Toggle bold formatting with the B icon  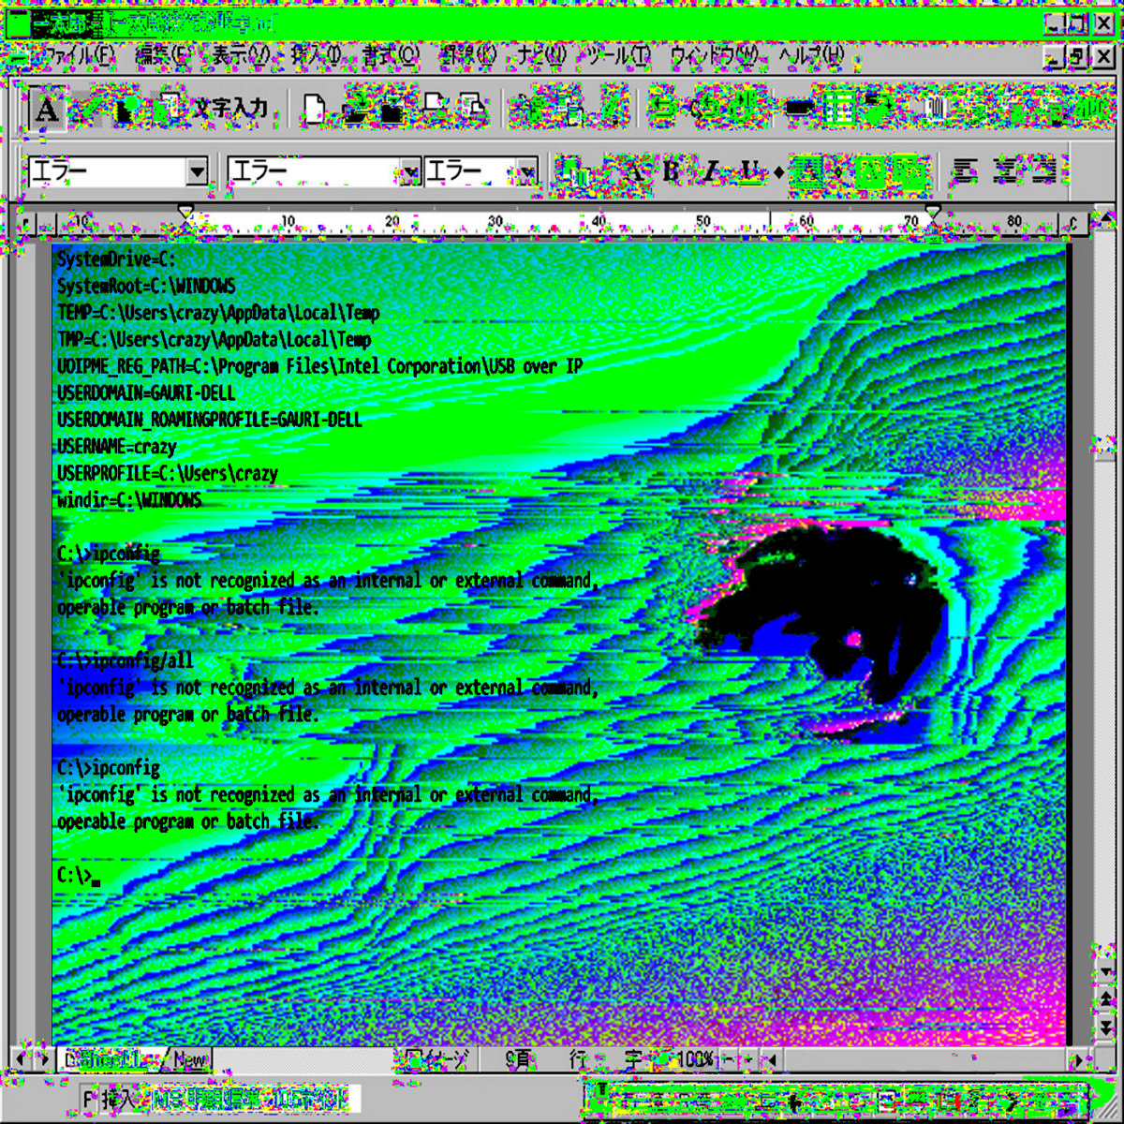[671, 171]
